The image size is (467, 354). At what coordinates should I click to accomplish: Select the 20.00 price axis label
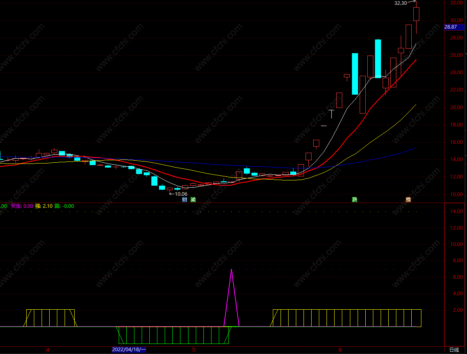[456, 108]
